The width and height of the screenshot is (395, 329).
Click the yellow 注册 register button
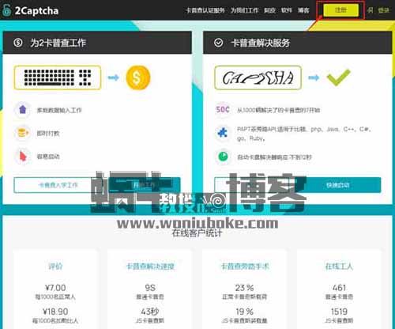coord(340,10)
